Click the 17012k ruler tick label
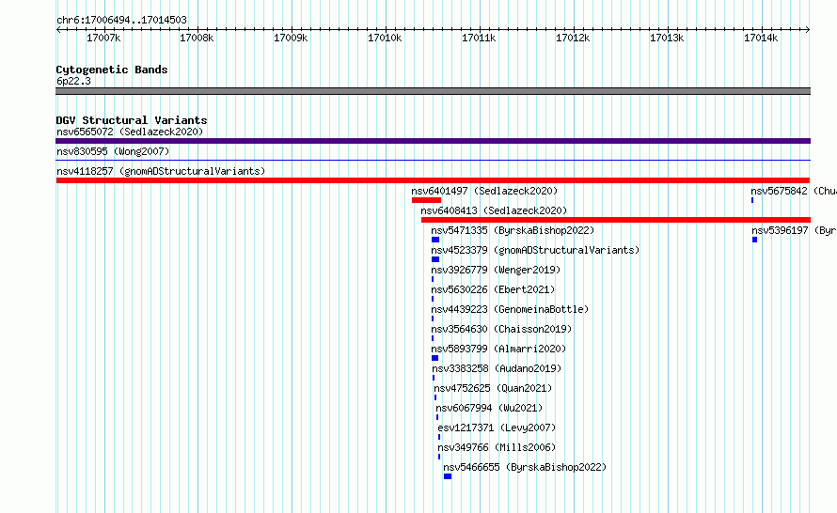The width and height of the screenshot is (837, 513). point(573,38)
